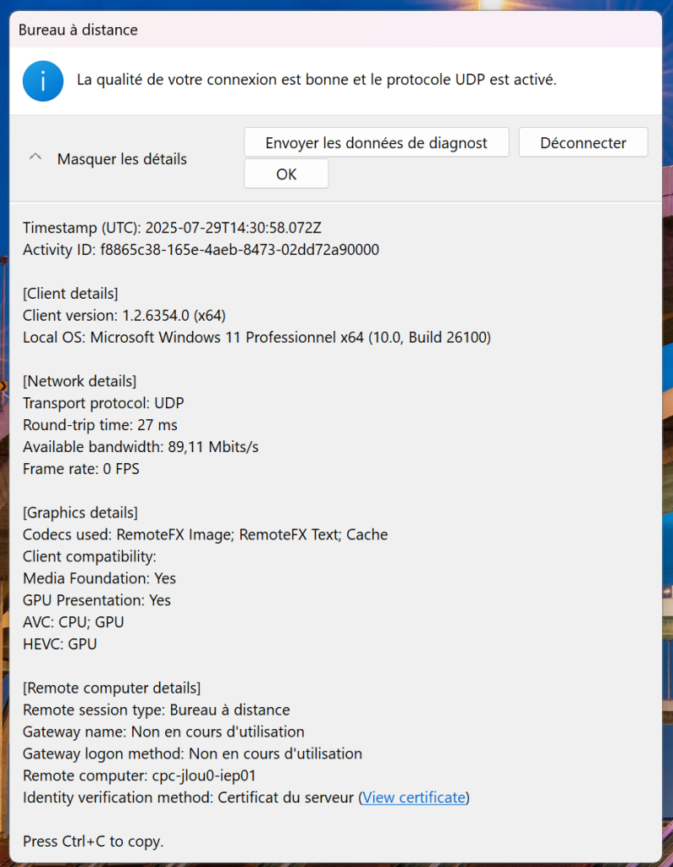This screenshot has height=867, width=673.
Task: Select the Available bandwidth 89,11 Mbits/s line
Action: 141,447
